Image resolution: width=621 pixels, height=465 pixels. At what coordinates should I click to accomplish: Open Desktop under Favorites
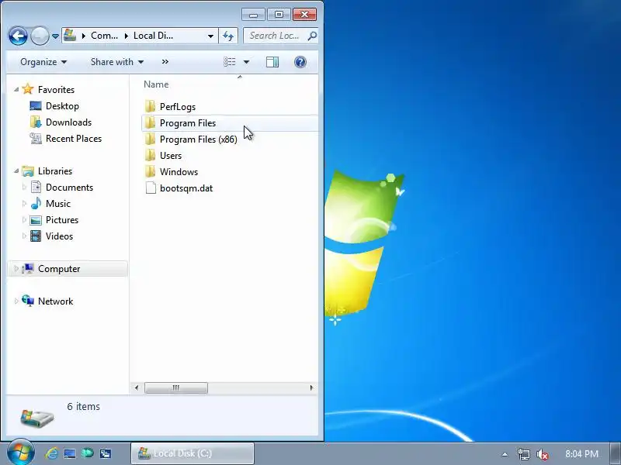(62, 106)
